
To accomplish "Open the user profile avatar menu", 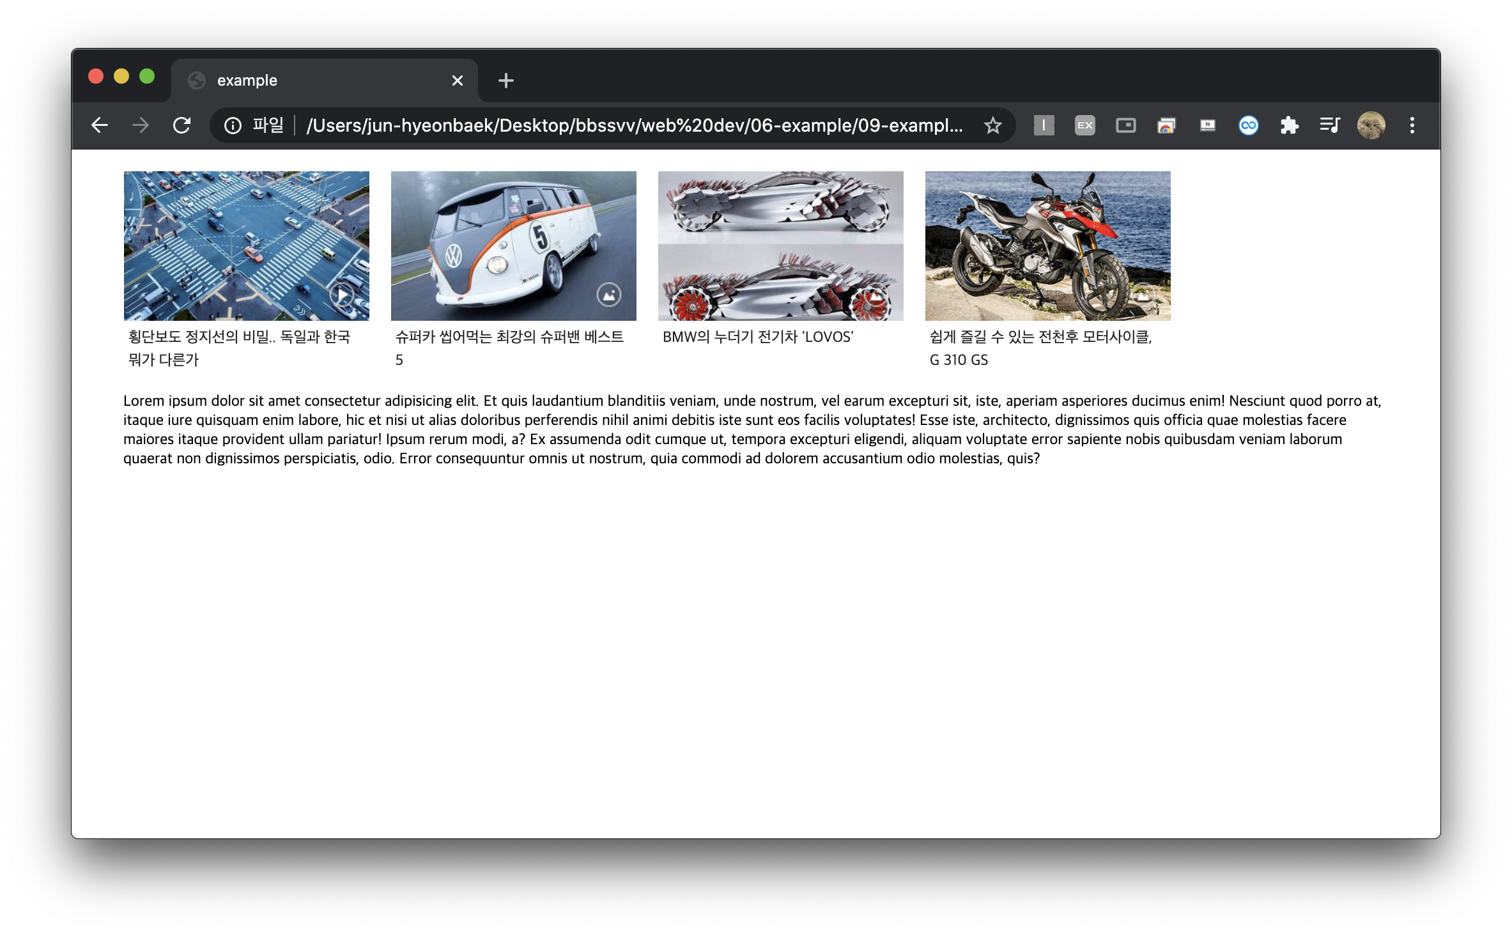I will [1371, 125].
